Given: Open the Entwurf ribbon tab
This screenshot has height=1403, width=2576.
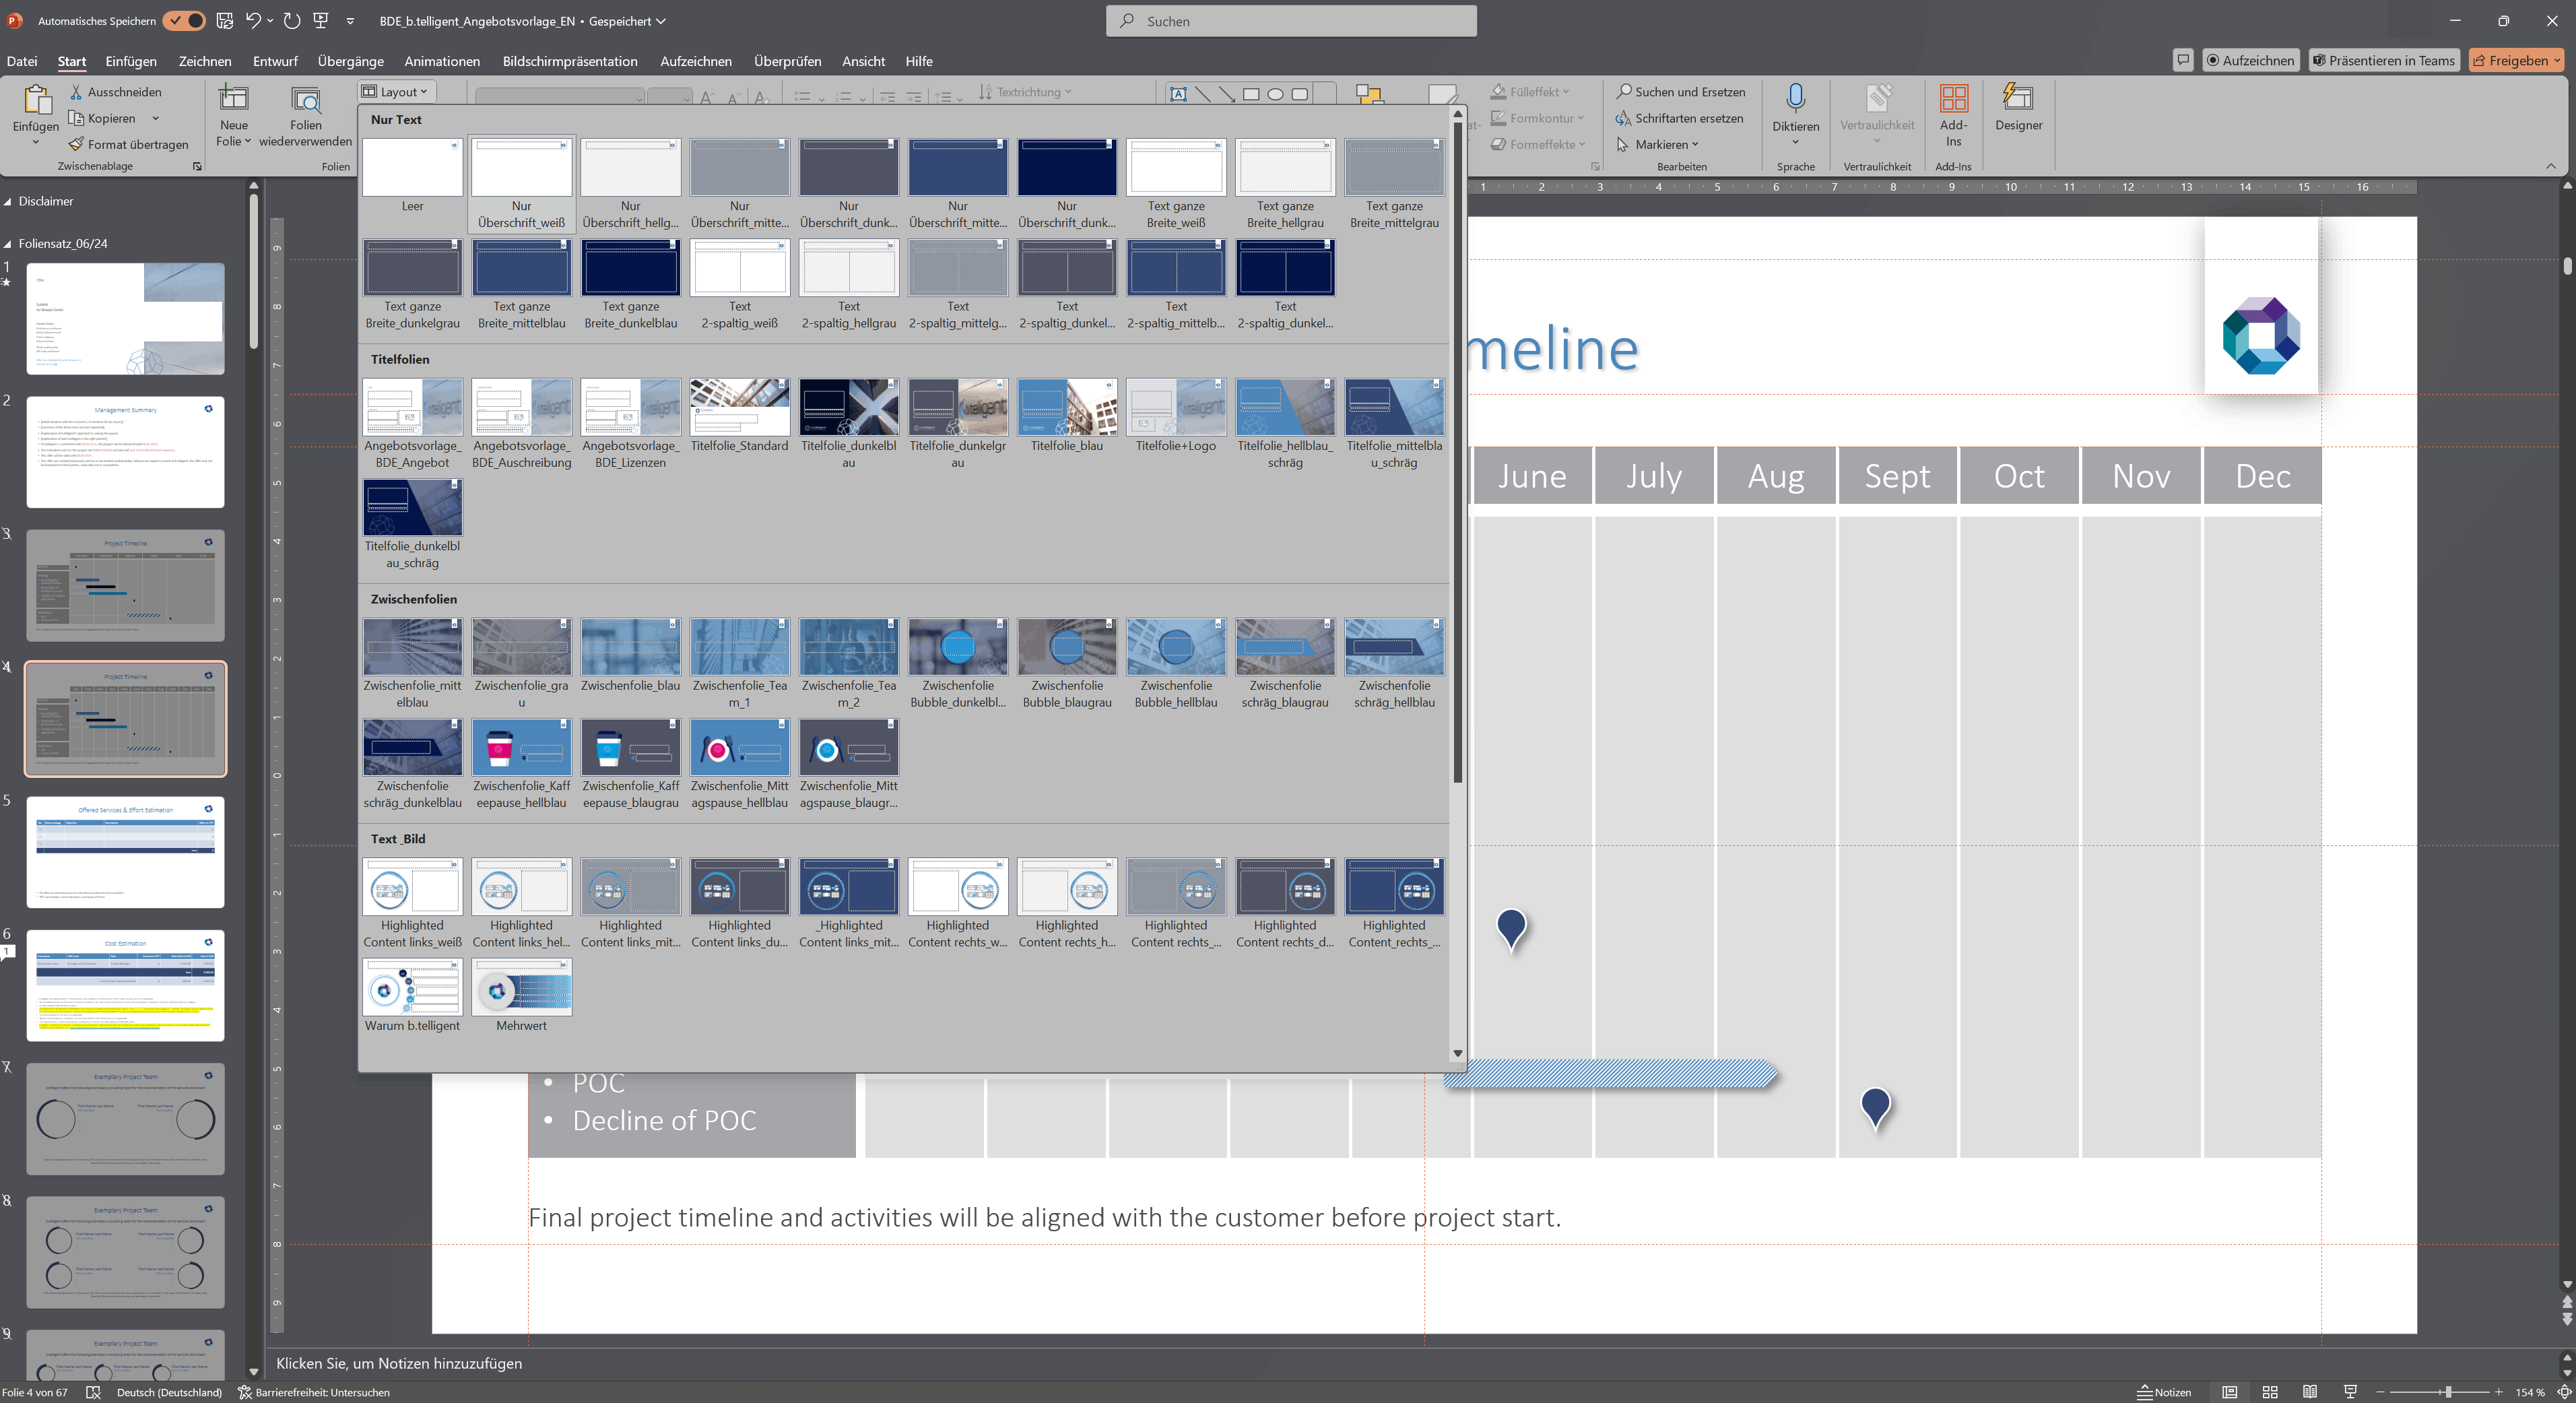Looking at the screenshot, I should (x=275, y=61).
